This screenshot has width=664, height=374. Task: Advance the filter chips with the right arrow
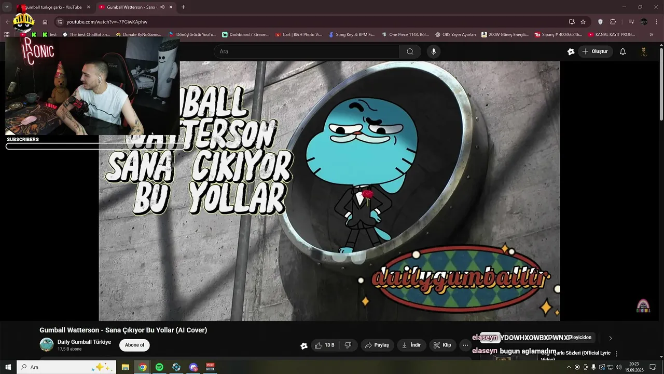611,338
